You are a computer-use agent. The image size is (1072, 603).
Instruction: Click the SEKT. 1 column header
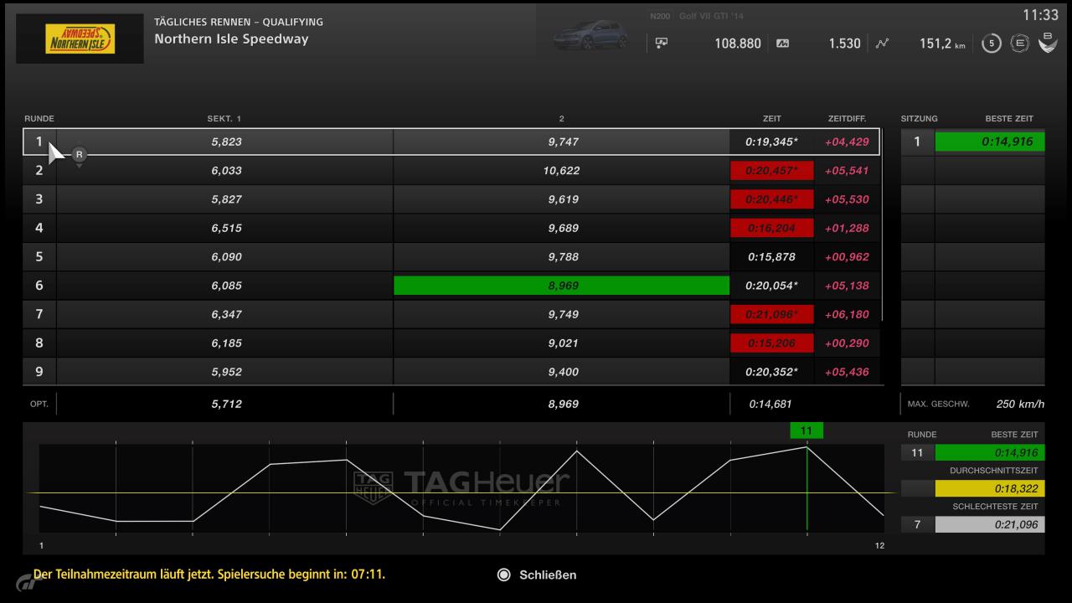pyautogui.click(x=224, y=119)
